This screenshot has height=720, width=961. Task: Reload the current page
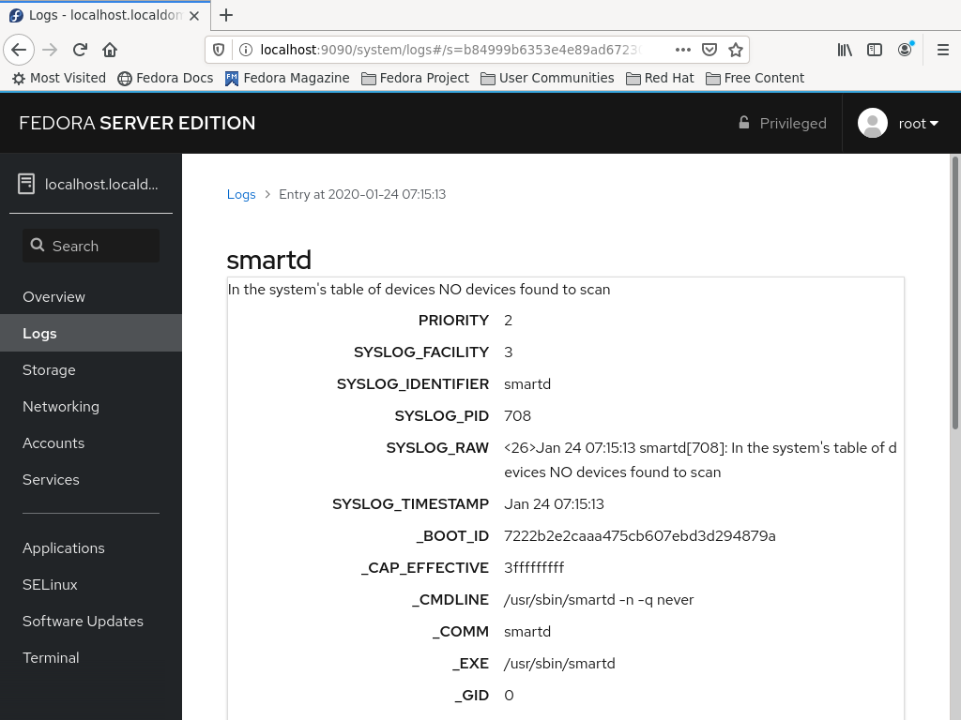81,50
